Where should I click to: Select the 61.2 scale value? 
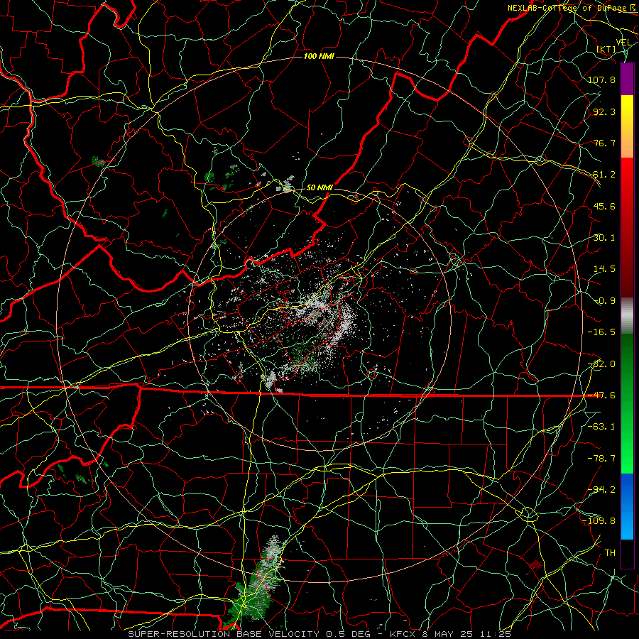coord(604,175)
